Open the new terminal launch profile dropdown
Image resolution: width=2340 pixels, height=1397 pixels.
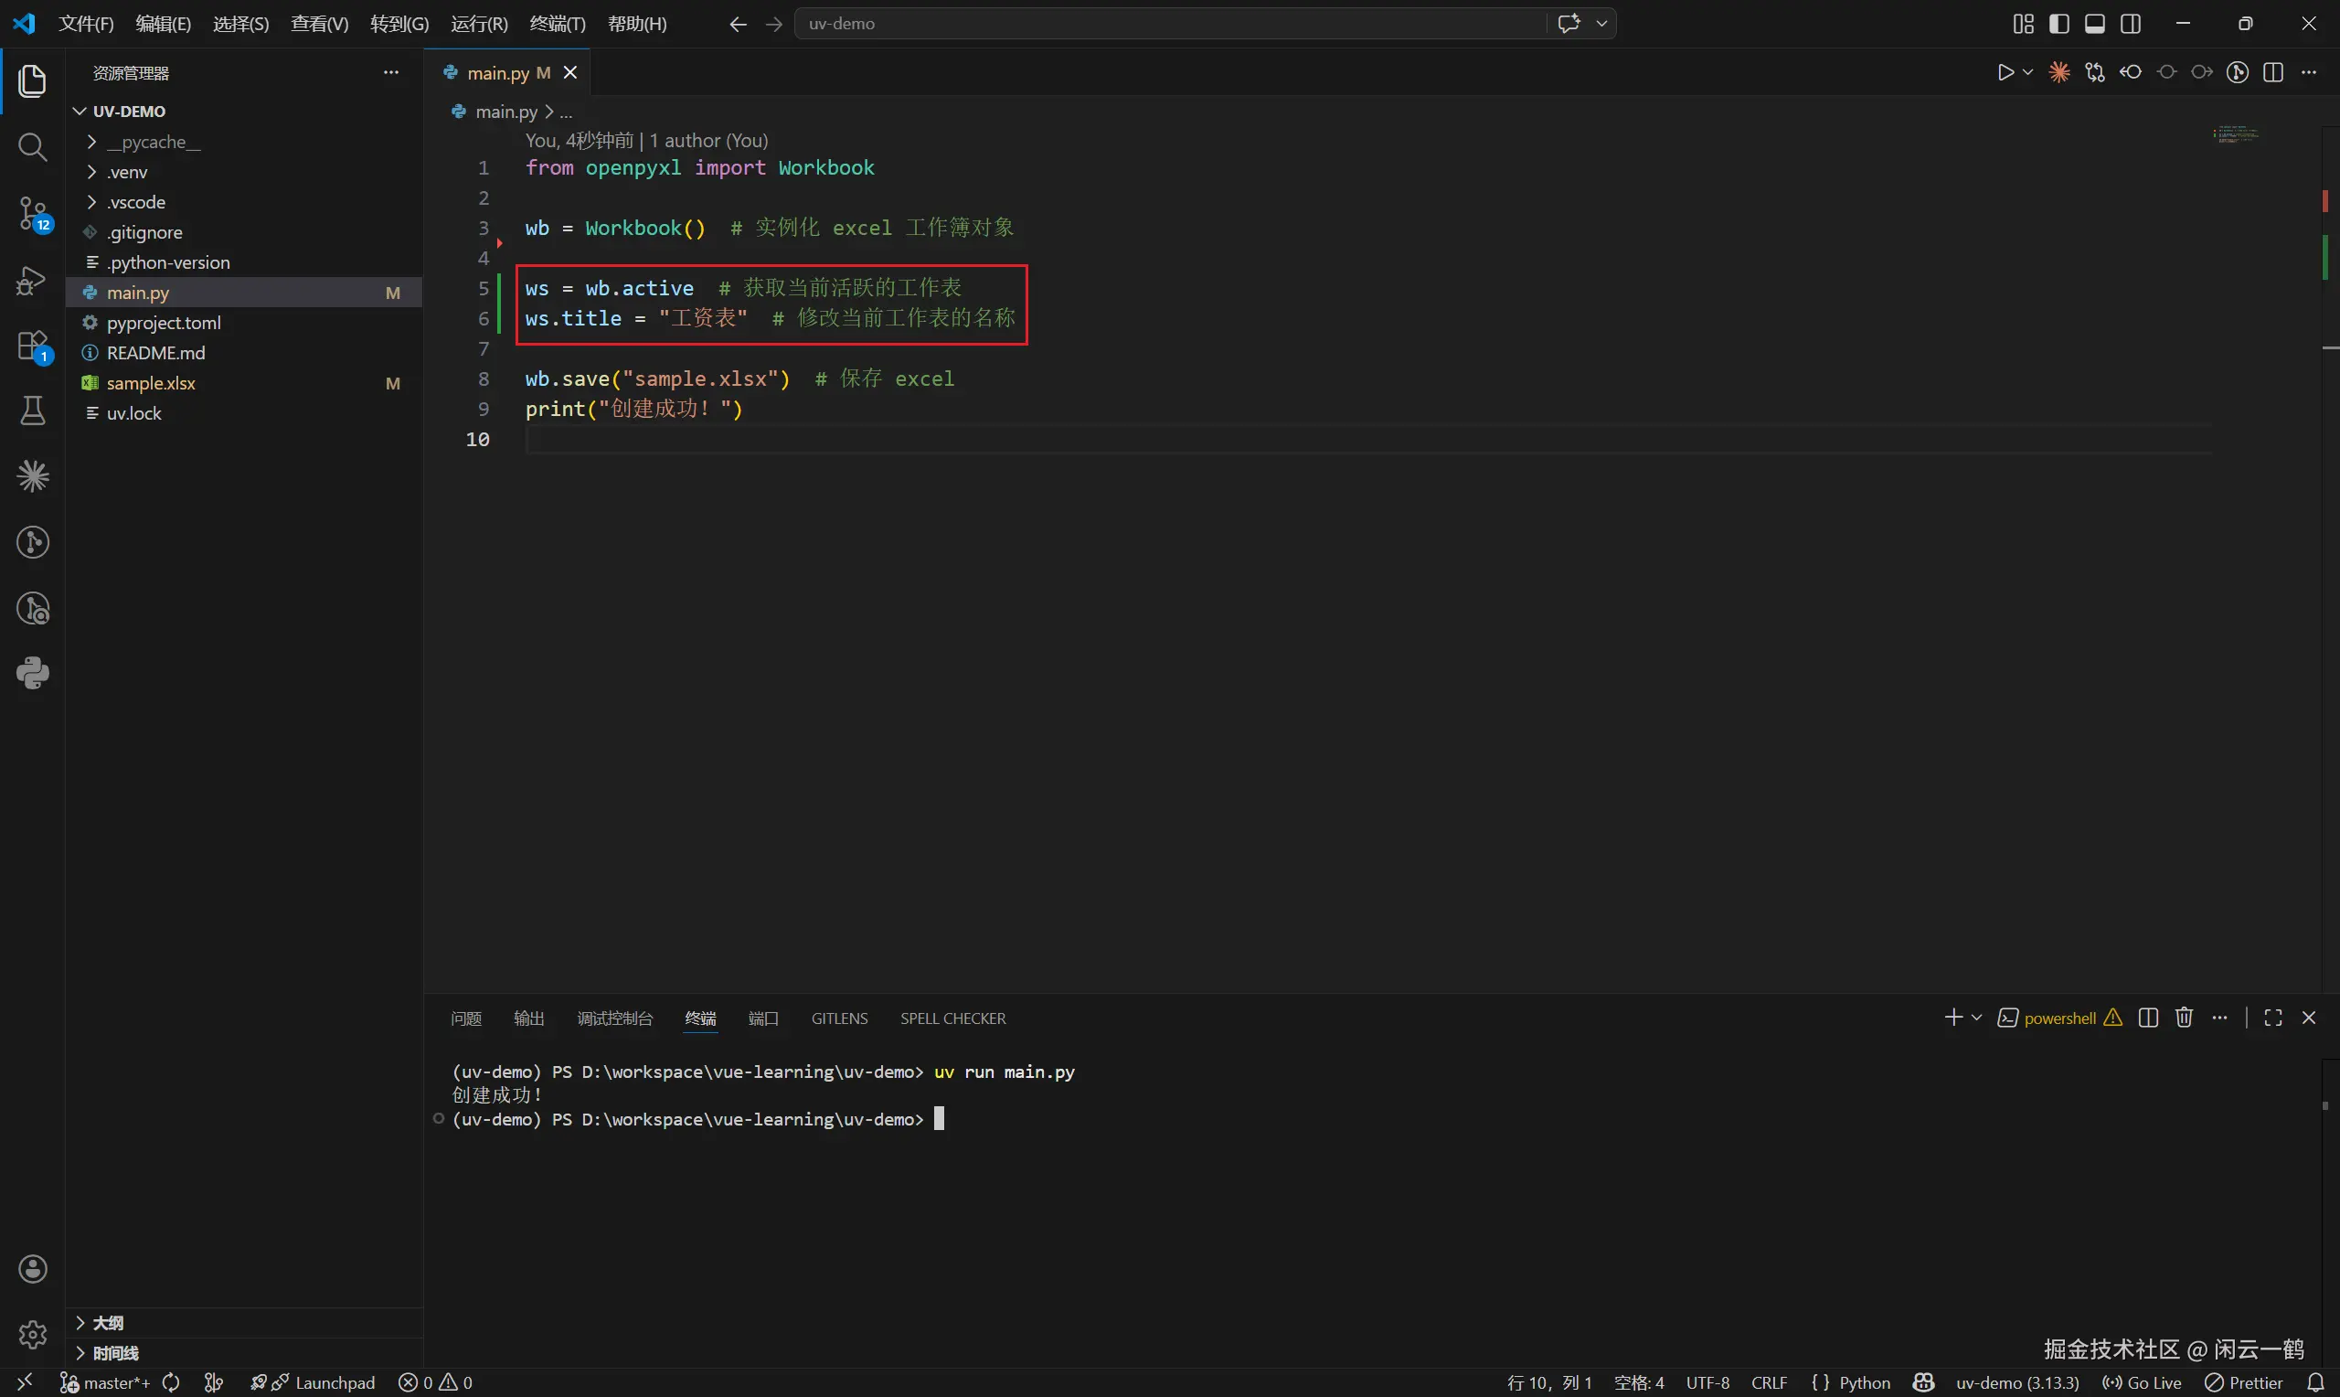tap(1977, 1018)
